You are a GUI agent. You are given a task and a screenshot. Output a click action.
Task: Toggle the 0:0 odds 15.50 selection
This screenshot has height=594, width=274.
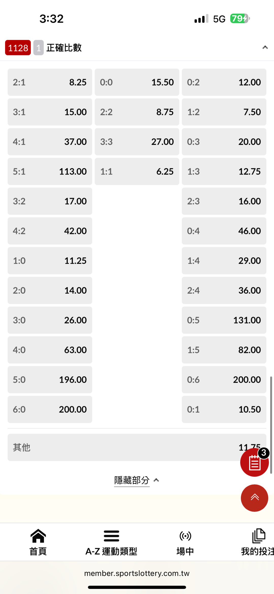(x=137, y=82)
